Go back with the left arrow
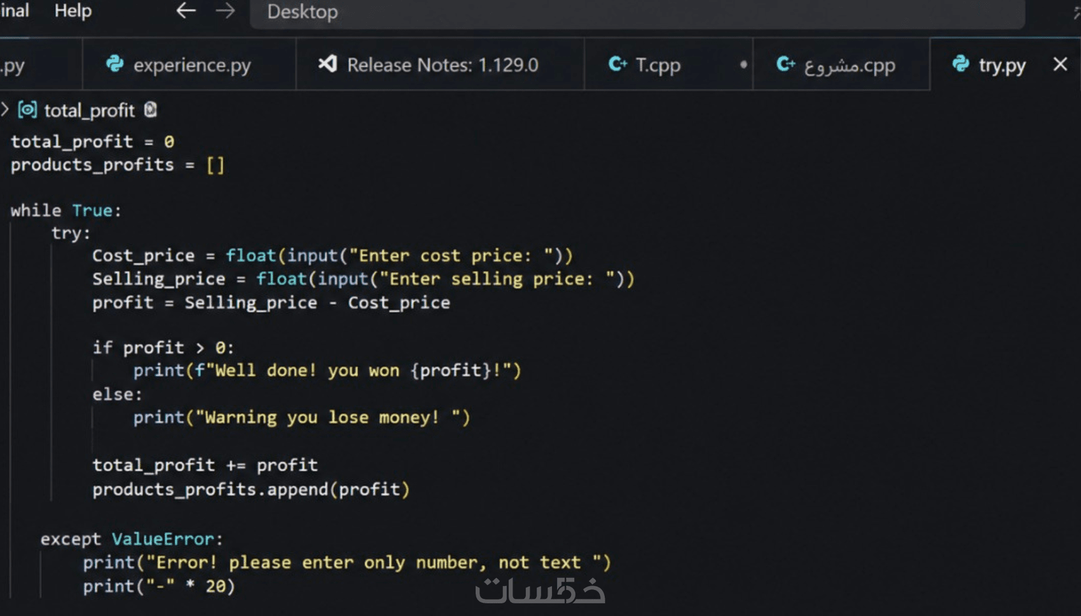The image size is (1081, 616). coord(186,11)
